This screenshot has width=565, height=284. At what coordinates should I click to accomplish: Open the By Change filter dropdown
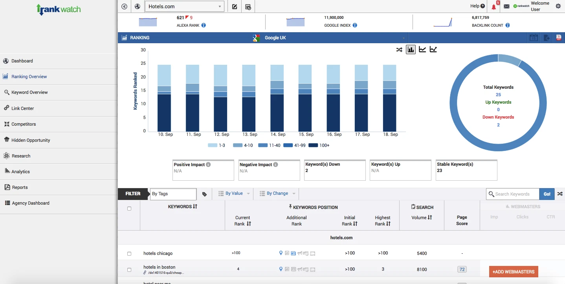pos(276,193)
